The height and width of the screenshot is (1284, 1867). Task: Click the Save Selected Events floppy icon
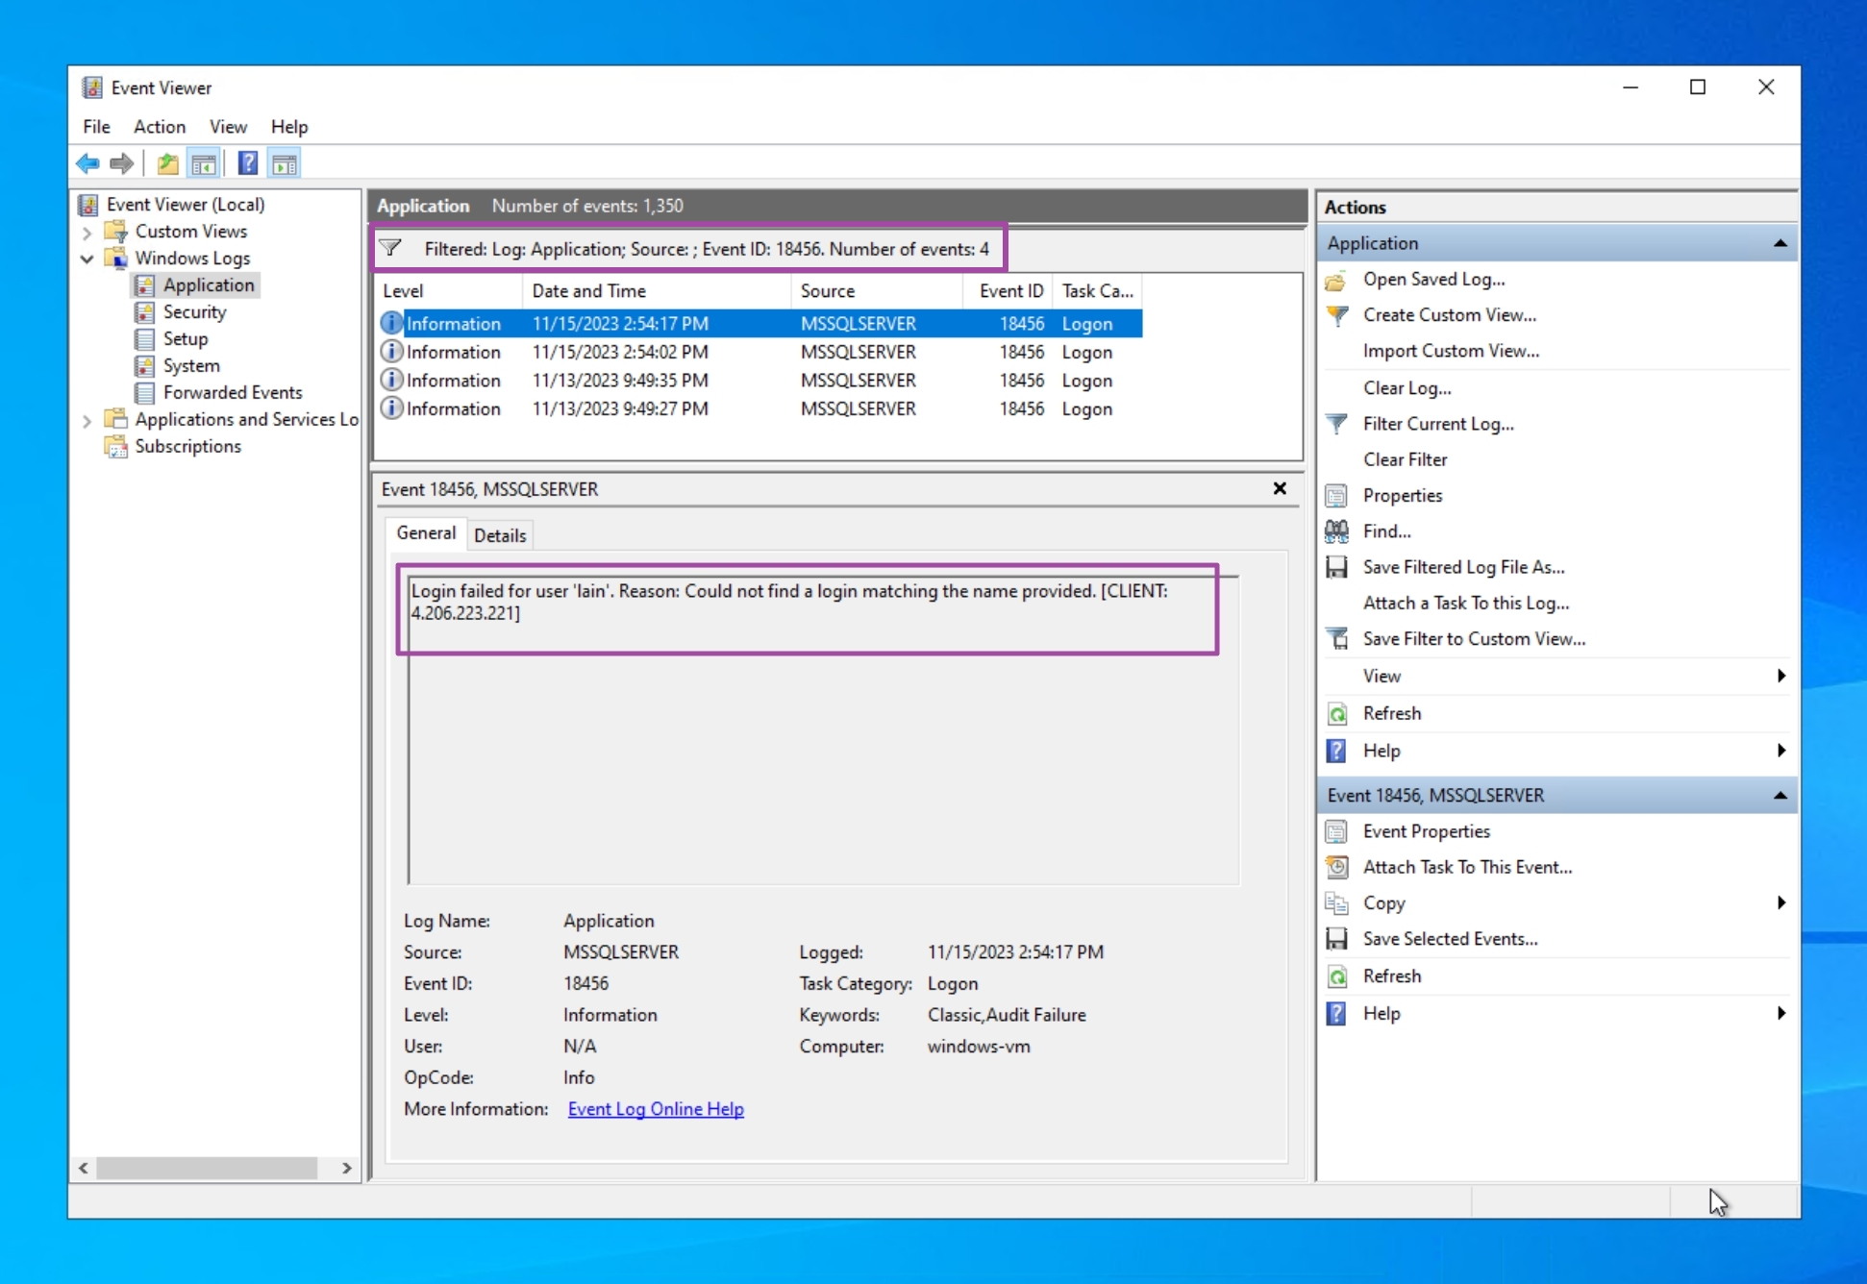pos(1336,939)
